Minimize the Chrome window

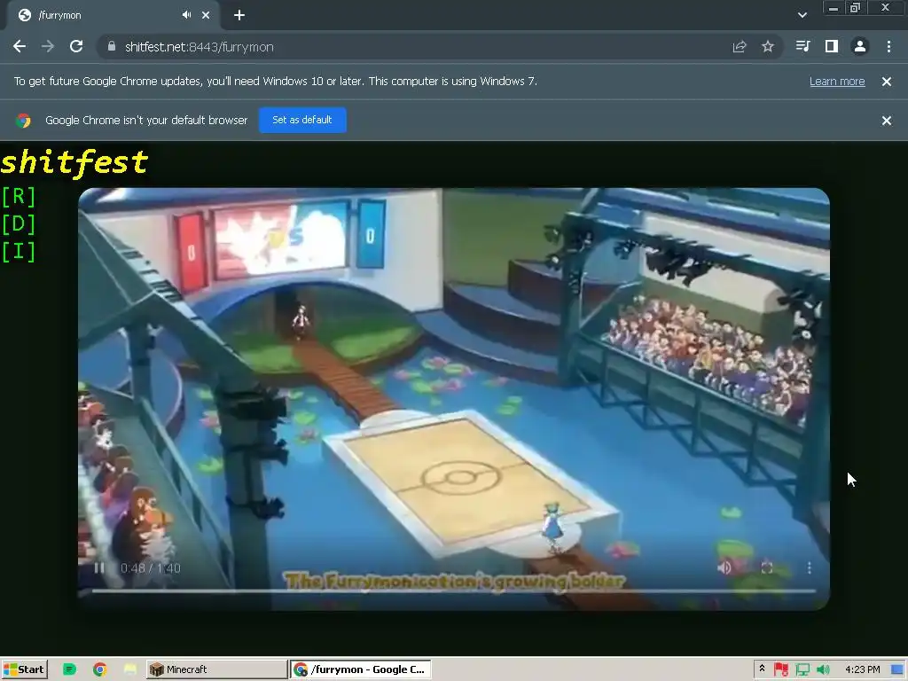833,8
